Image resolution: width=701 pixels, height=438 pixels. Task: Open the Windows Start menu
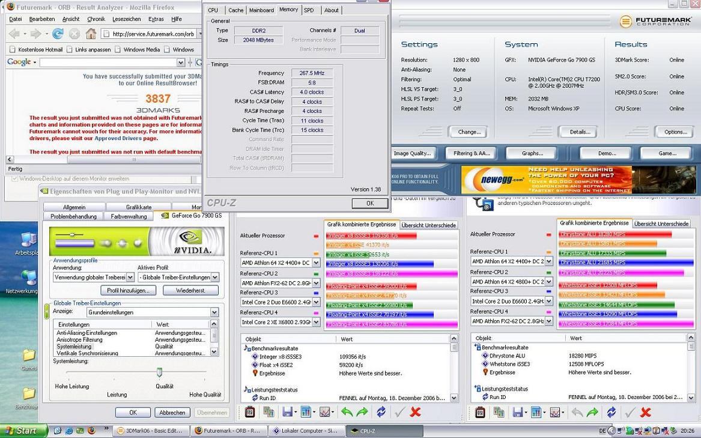pyautogui.click(x=23, y=431)
